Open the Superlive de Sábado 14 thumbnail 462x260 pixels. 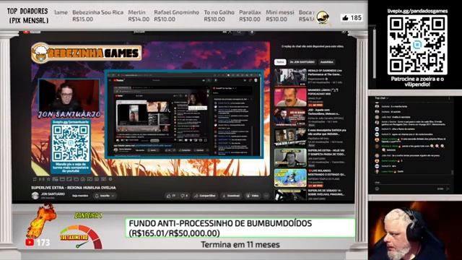[x=290, y=195]
